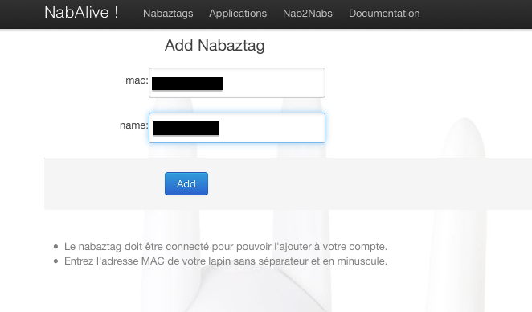
Task: Click the note about the nabaztag being connecté
Action: click(226, 247)
